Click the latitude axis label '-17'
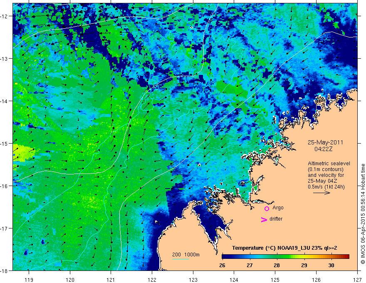The image size is (366, 283). pyautogui.click(x=4, y=228)
